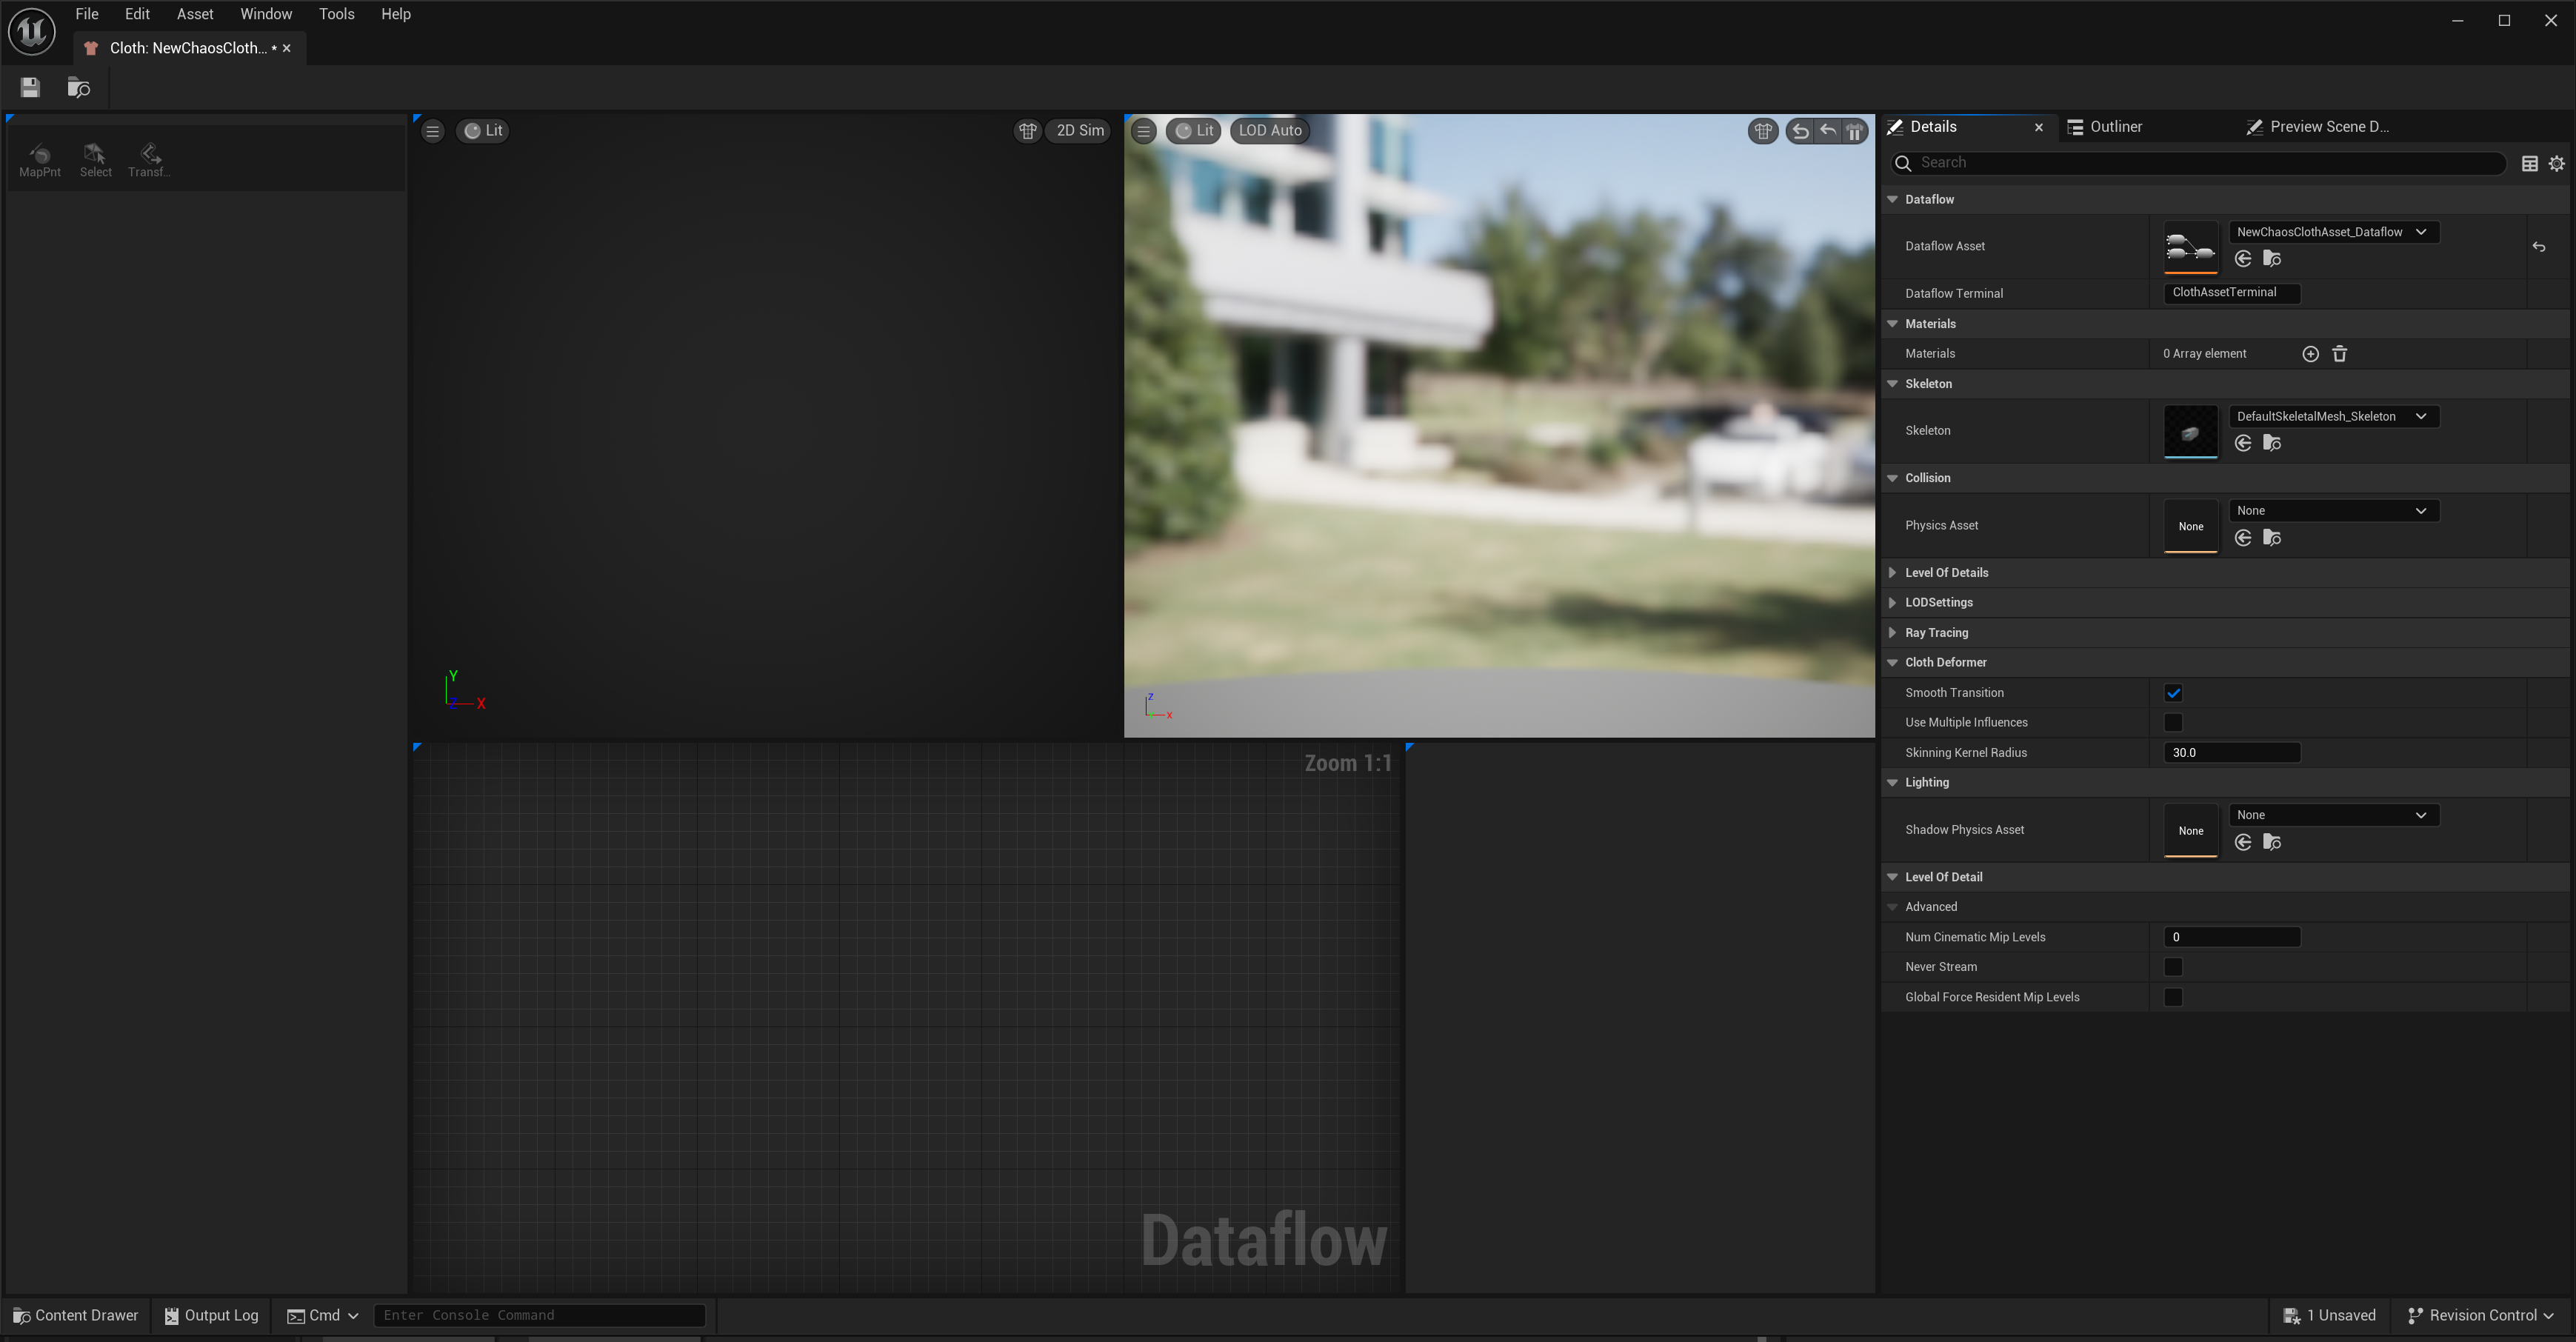
Task: Open the Physics Asset dropdown
Action: pyautogui.click(x=2333, y=511)
